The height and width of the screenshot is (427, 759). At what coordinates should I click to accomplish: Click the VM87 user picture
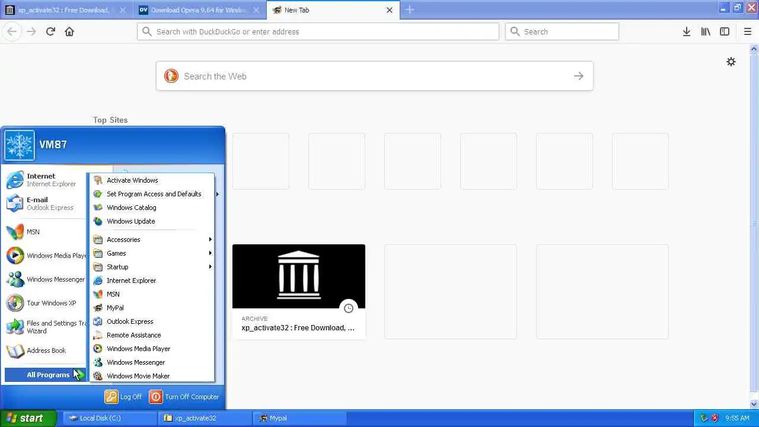20,145
